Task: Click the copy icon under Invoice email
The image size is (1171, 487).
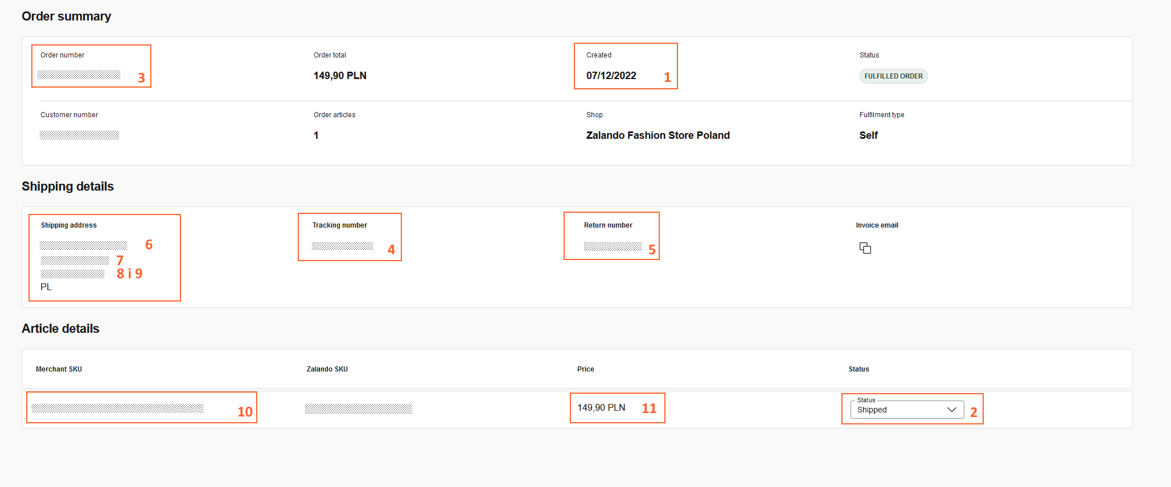Action: [x=865, y=248]
